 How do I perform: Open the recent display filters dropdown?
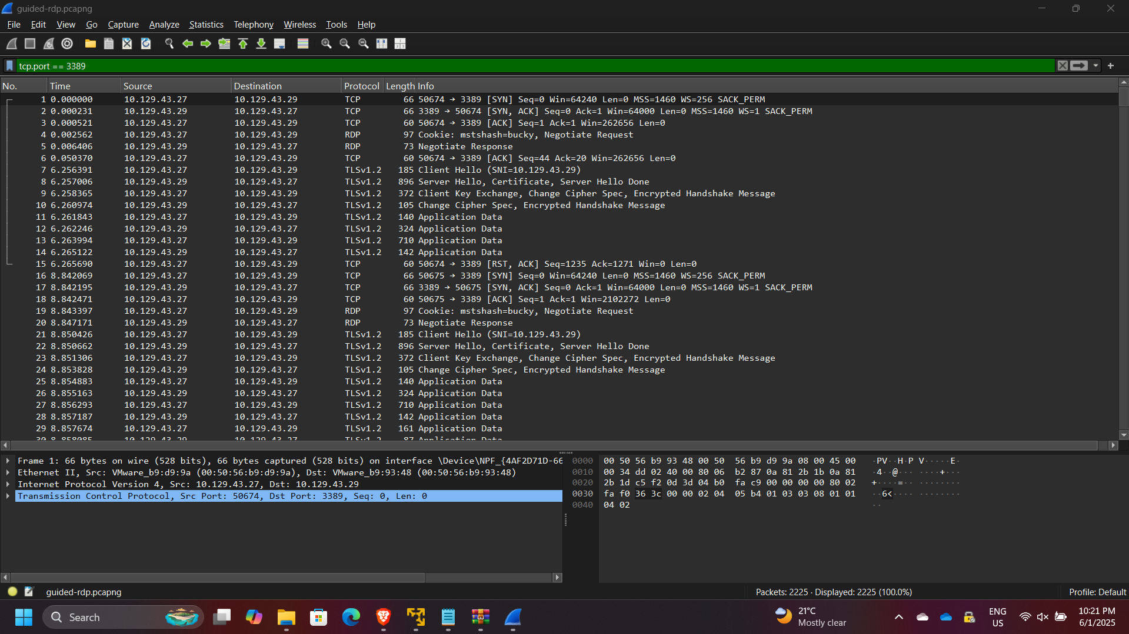point(1095,66)
